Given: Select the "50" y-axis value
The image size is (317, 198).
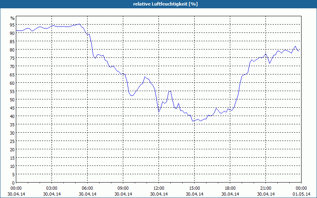Looking at the screenshot, I should tap(12, 99).
